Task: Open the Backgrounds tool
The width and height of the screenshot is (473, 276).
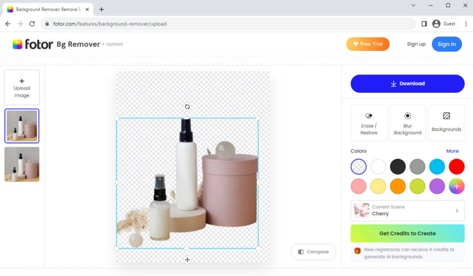Action: click(446, 122)
